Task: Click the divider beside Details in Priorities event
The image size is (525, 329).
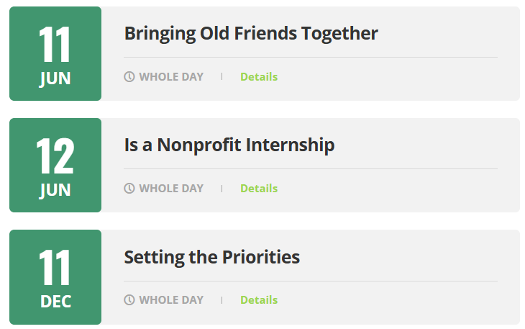Action: click(x=222, y=300)
